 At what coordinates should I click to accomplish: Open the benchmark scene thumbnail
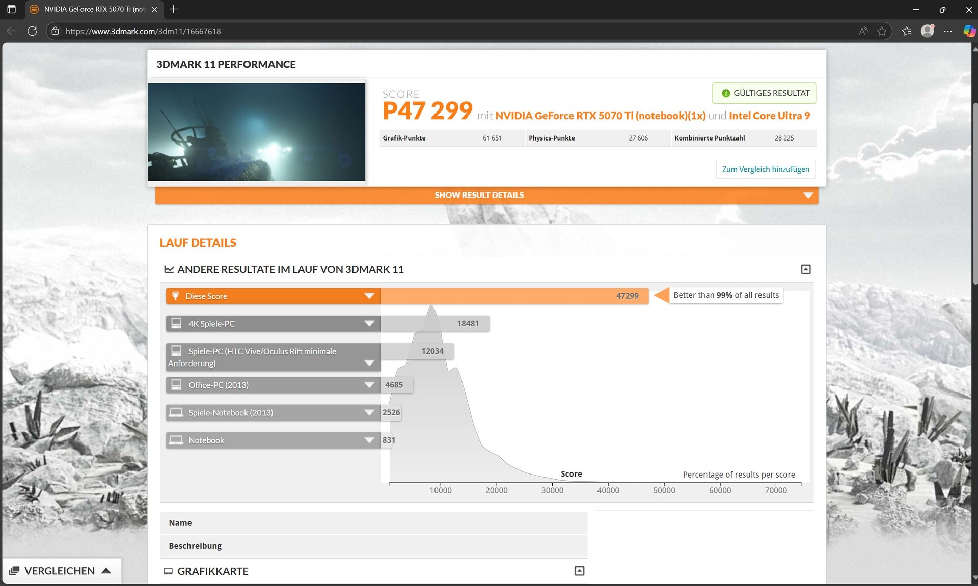click(256, 132)
